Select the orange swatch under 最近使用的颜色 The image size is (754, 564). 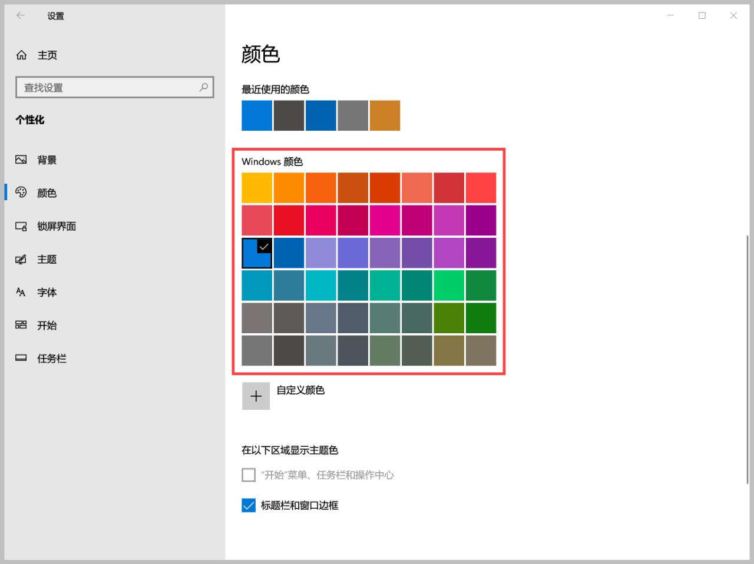pyautogui.click(x=385, y=115)
